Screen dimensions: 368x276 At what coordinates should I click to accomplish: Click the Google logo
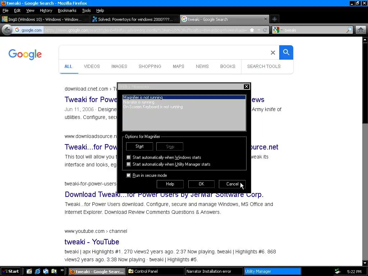point(25,54)
